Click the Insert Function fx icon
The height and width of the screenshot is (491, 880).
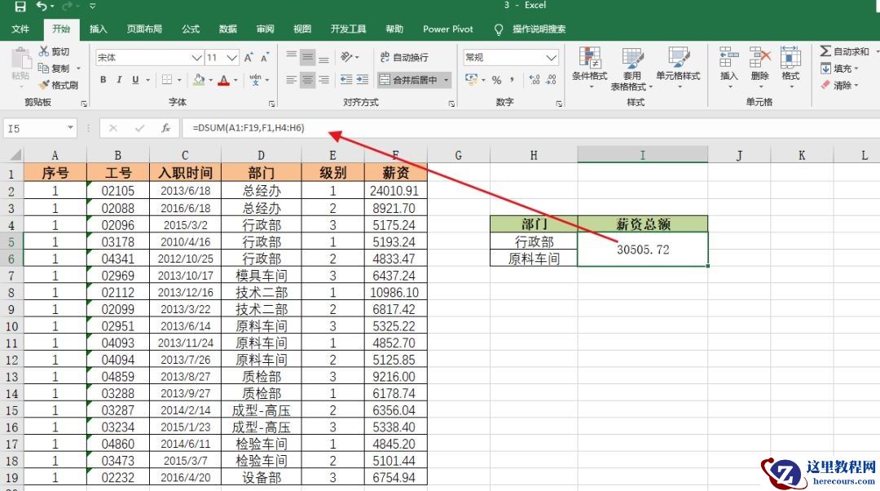coord(165,128)
